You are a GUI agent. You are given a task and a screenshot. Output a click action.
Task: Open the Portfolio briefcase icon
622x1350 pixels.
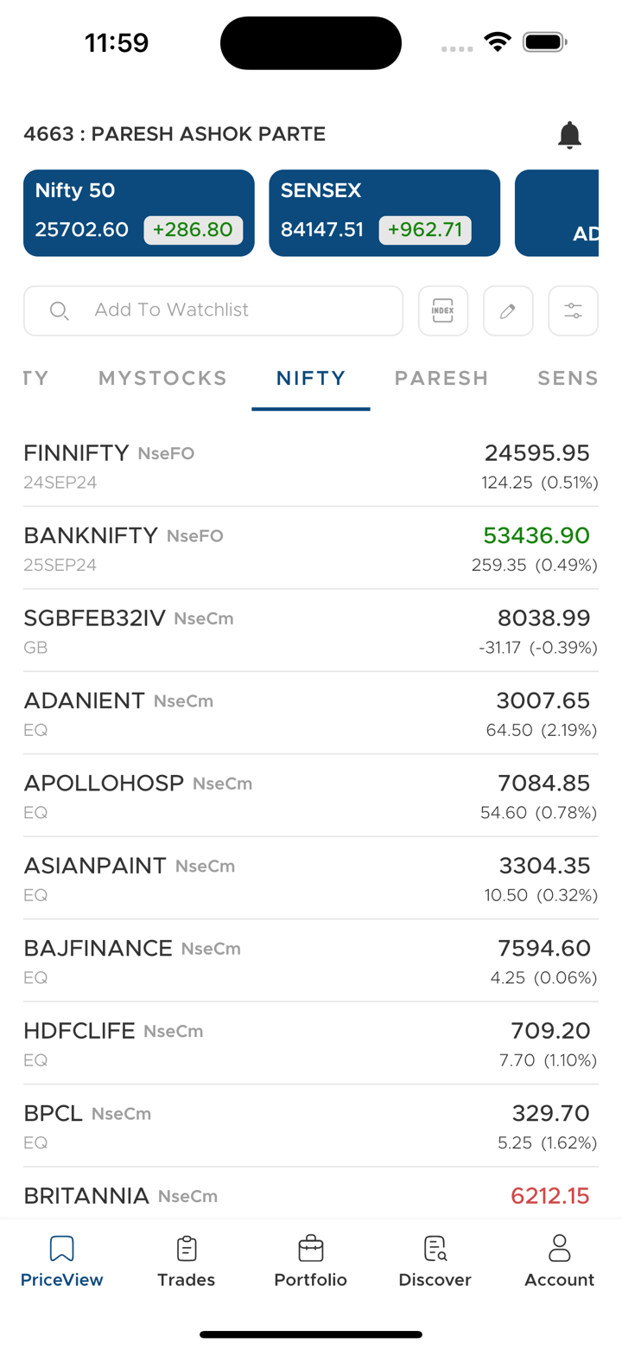(x=310, y=1249)
